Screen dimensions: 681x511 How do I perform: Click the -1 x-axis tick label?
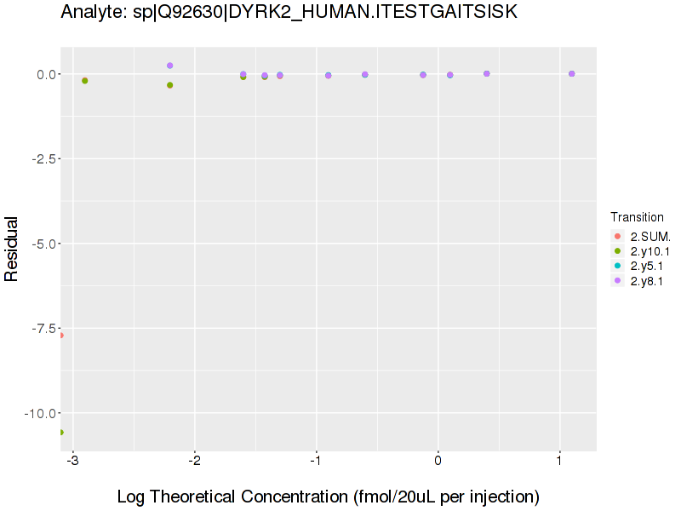[316, 461]
